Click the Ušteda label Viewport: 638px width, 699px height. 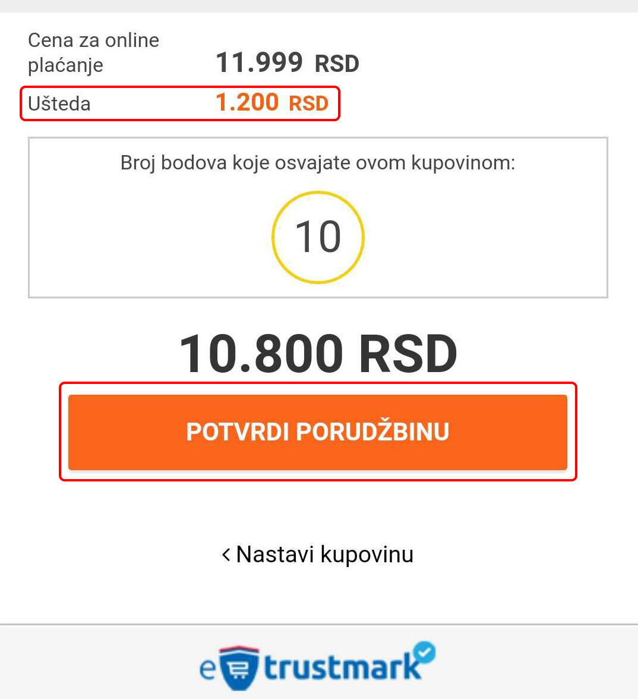[x=59, y=104]
